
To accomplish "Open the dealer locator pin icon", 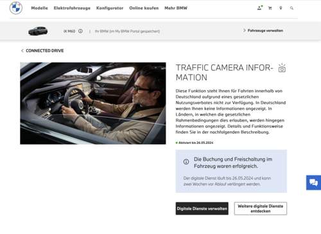I will point(281,8).
